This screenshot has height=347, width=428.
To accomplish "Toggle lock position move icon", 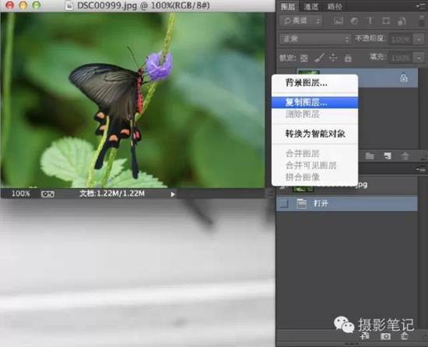I will coord(333,57).
